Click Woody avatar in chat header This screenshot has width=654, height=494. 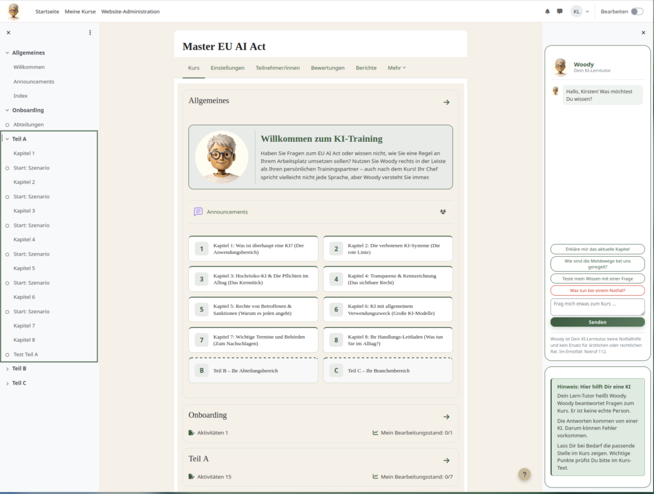click(561, 66)
